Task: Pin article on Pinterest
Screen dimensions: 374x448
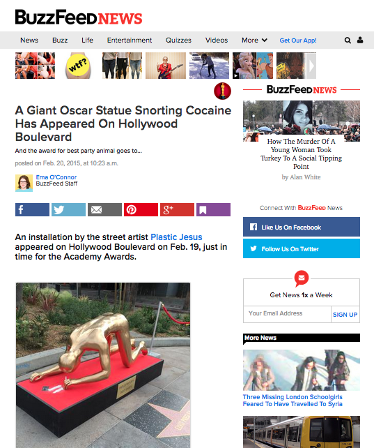Action: 141,210
